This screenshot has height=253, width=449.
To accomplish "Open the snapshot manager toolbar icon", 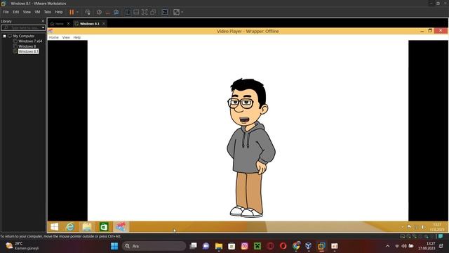I will click(x=116, y=12).
